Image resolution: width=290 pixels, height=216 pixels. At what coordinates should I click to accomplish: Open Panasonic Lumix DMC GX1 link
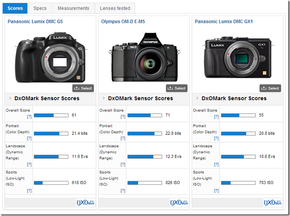224,22
